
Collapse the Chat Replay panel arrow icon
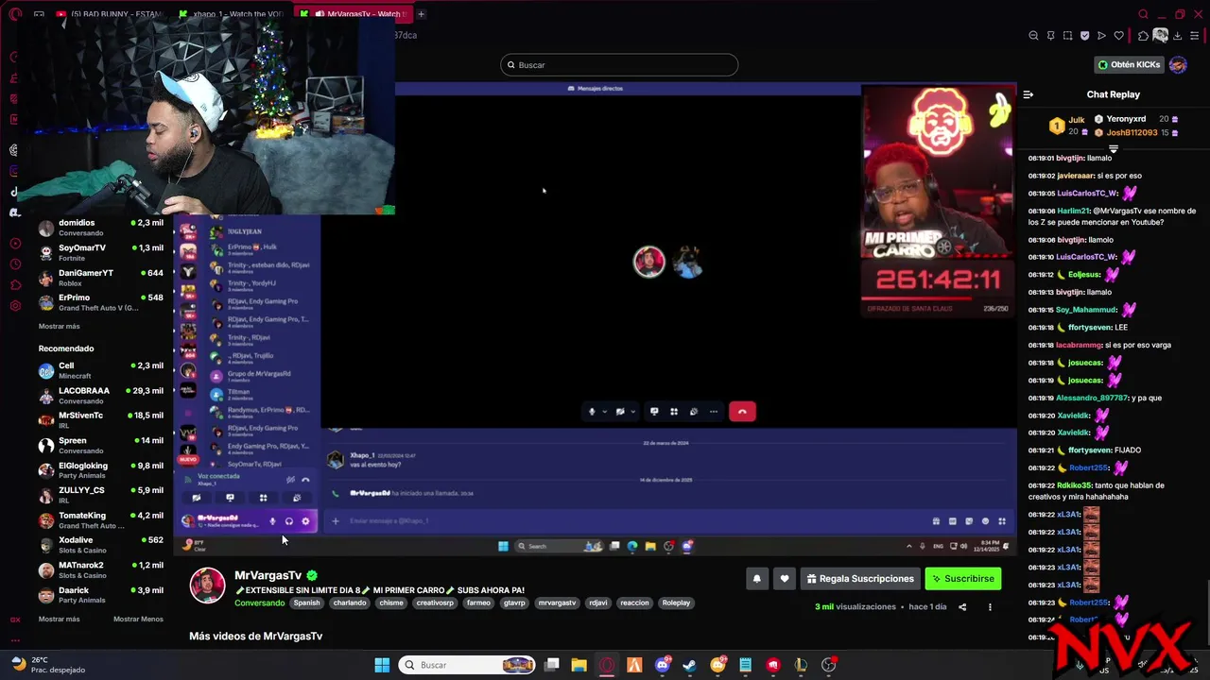click(x=1028, y=94)
